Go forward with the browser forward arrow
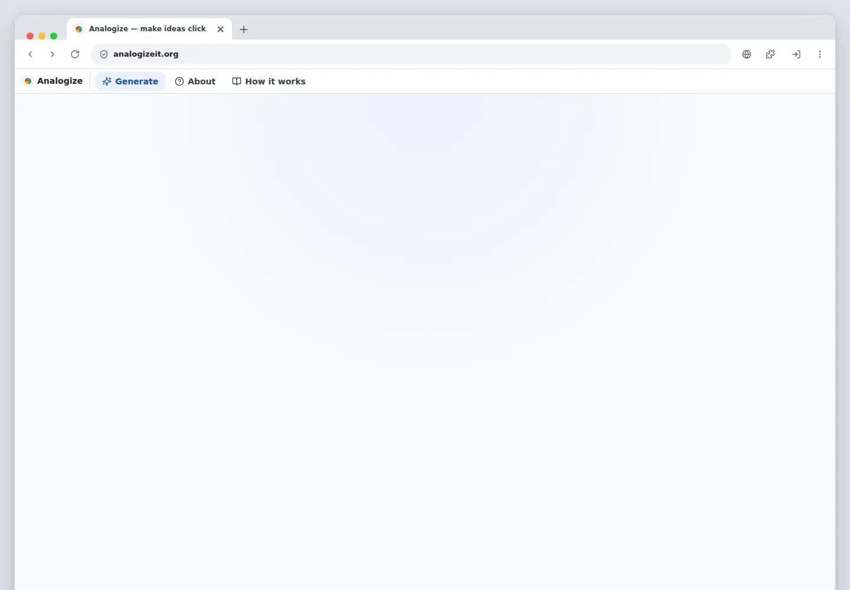This screenshot has height=590, width=850. click(x=53, y=54)
